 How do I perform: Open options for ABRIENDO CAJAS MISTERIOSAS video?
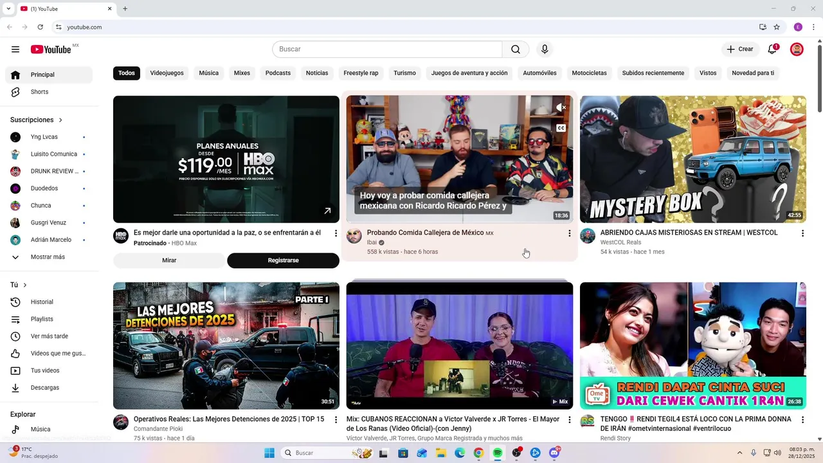[x=802, y=233]
